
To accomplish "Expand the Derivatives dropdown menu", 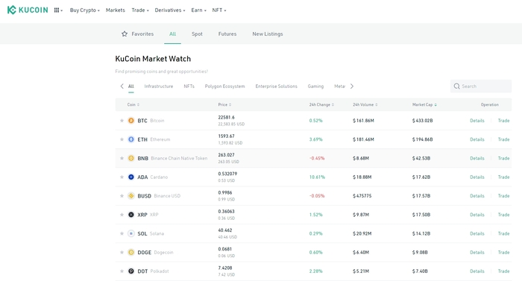I will click(170, 10).
